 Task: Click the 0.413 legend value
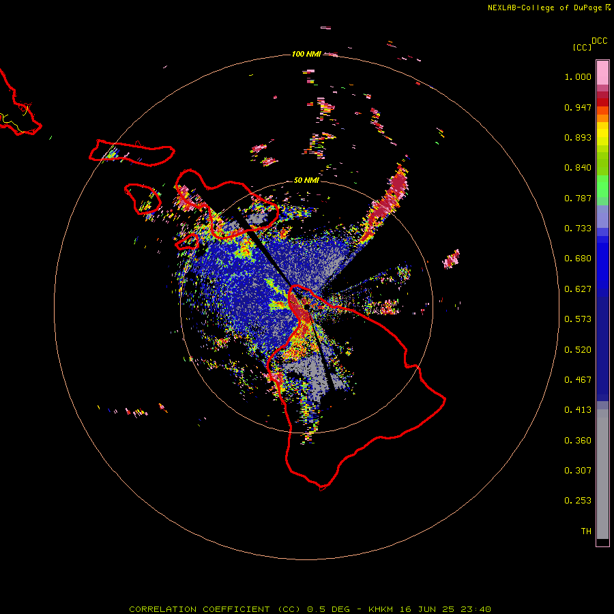[x=578, y=410]
